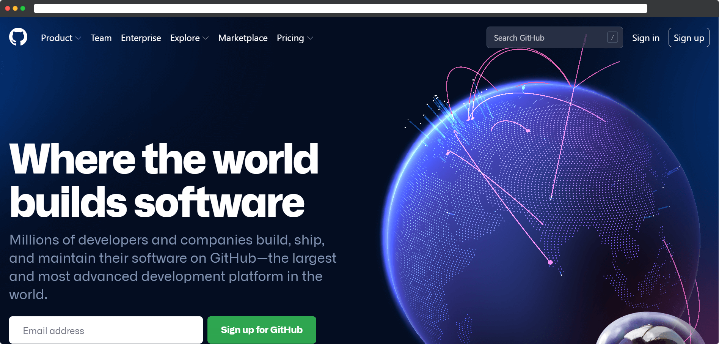Navigate to the Marketplace

(243, 38)
